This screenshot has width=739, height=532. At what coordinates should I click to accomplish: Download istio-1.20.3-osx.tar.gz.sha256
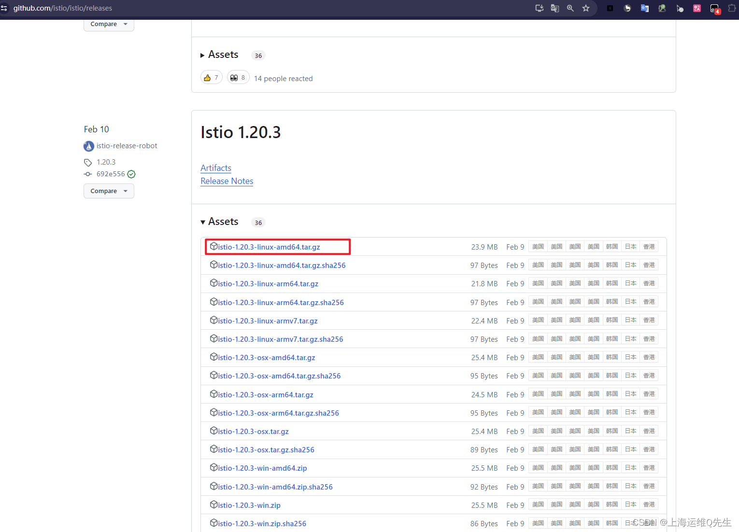pos(266,450)
